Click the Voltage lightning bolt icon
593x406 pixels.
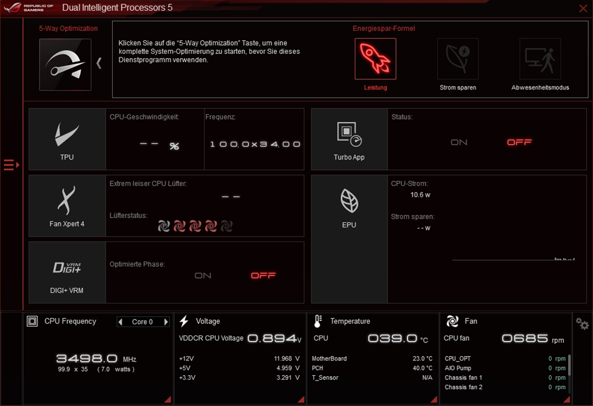184,321
